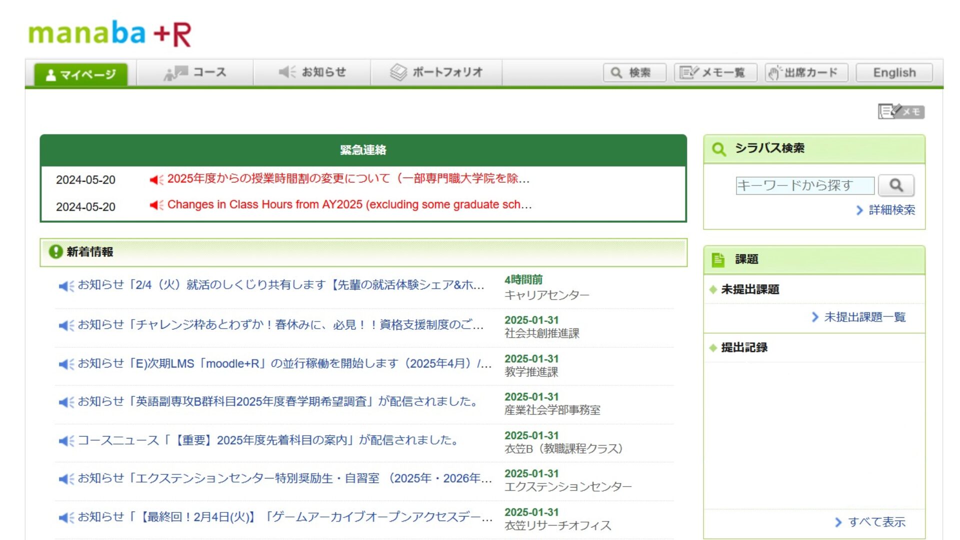960x540 pixels.
Task: Switch to the コース tab
Action: pyautogui.click(x=195, y=72)
